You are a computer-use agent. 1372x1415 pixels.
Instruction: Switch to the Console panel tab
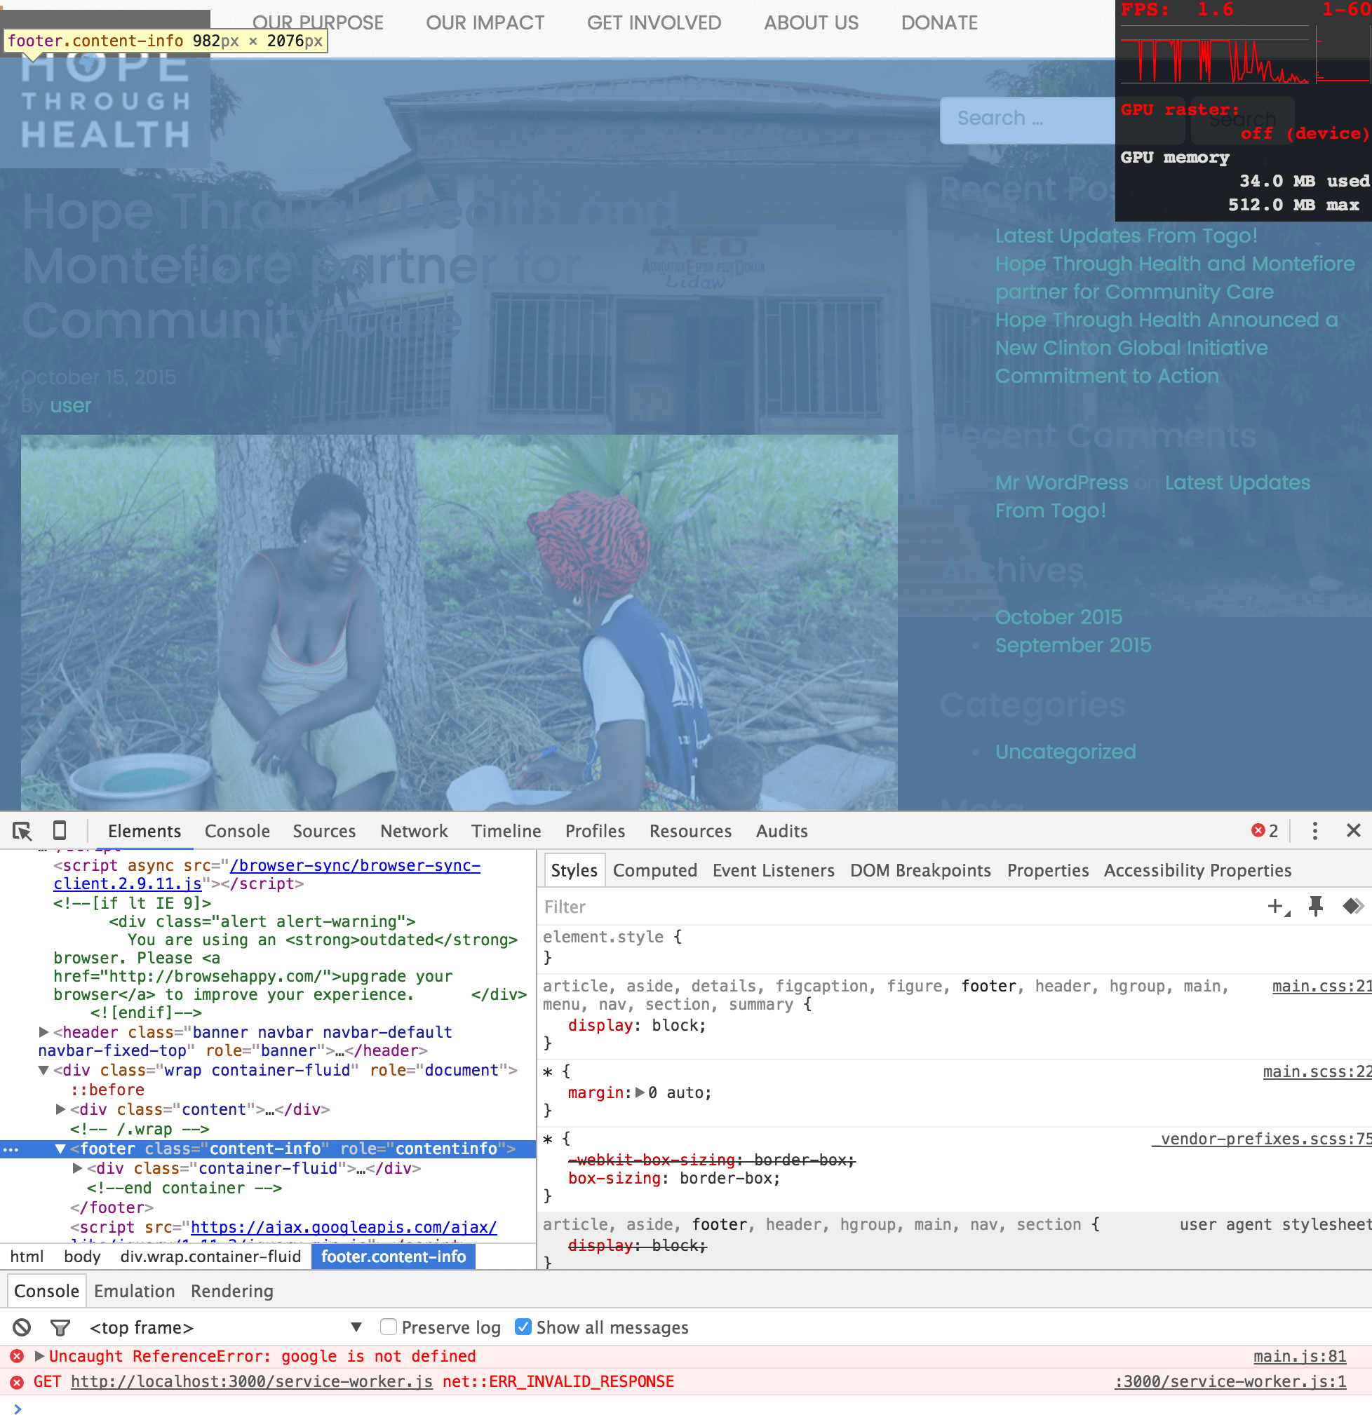pyautogui.click(x=237, y=831)
